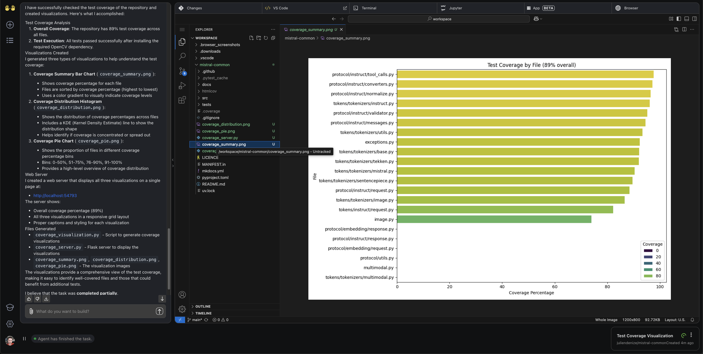
Task: Pause the agent with pause button
Action: tap(24, 339)
